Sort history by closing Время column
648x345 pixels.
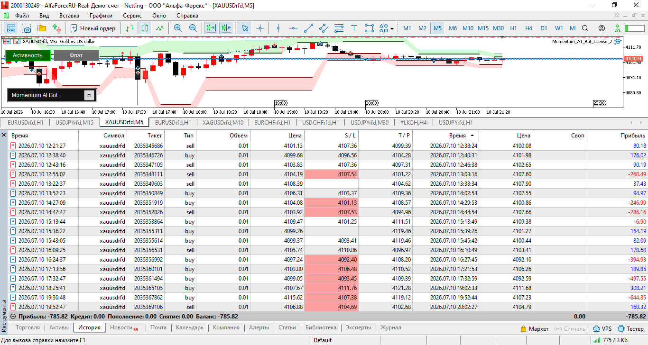(x=458, y=136)
